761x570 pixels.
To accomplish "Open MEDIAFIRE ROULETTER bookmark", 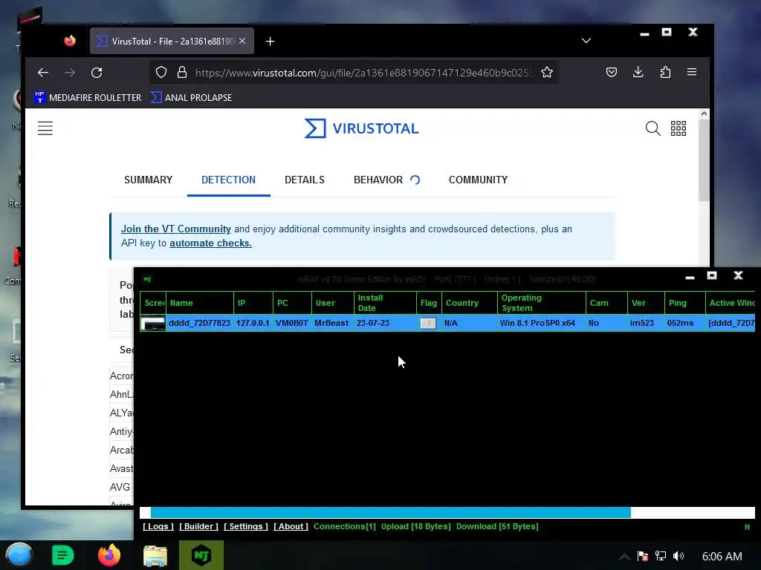I will (88, 97).
